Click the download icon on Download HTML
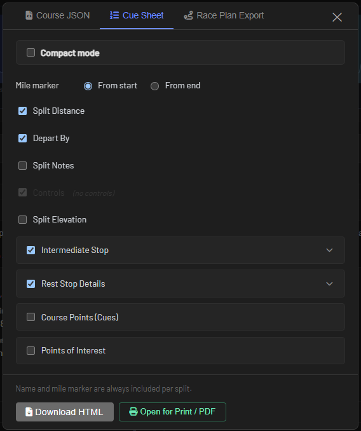 click(29, 412)
